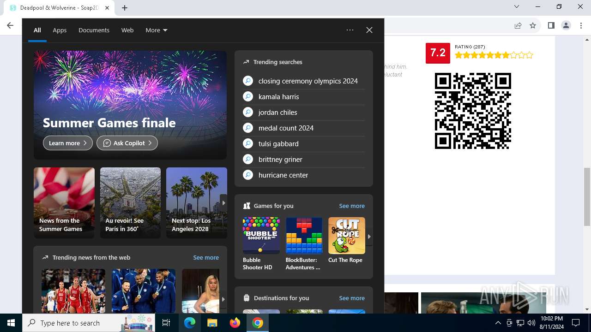Open the Documents search tab
591x332 pixels.
tap(94, 30)
